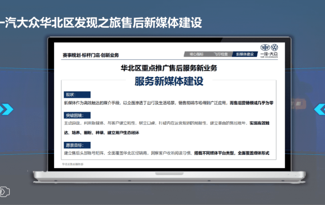Open the 飞行检查 tab
The width and height of the screenshot is (325, 205).
(221, 54)
